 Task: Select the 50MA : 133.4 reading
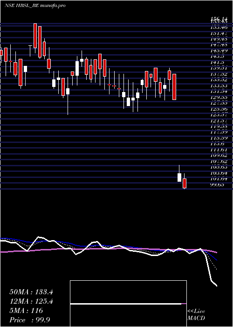point(31,292)
